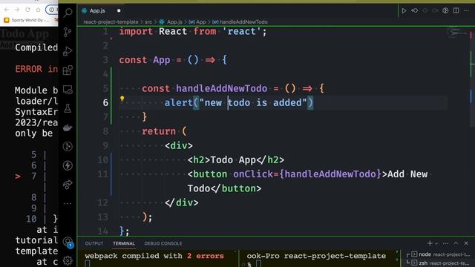
Task: Select the node terminal instance
Action: tap(441, 254)
